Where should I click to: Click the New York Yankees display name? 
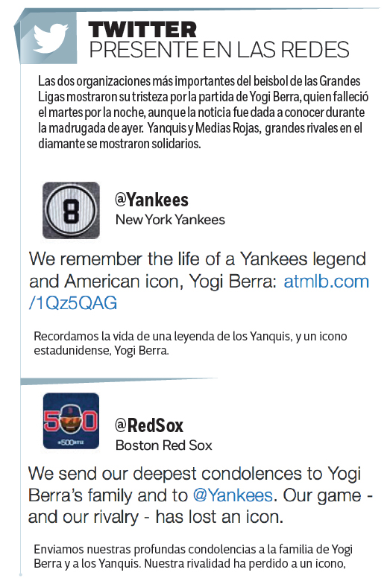coord(170,219)
